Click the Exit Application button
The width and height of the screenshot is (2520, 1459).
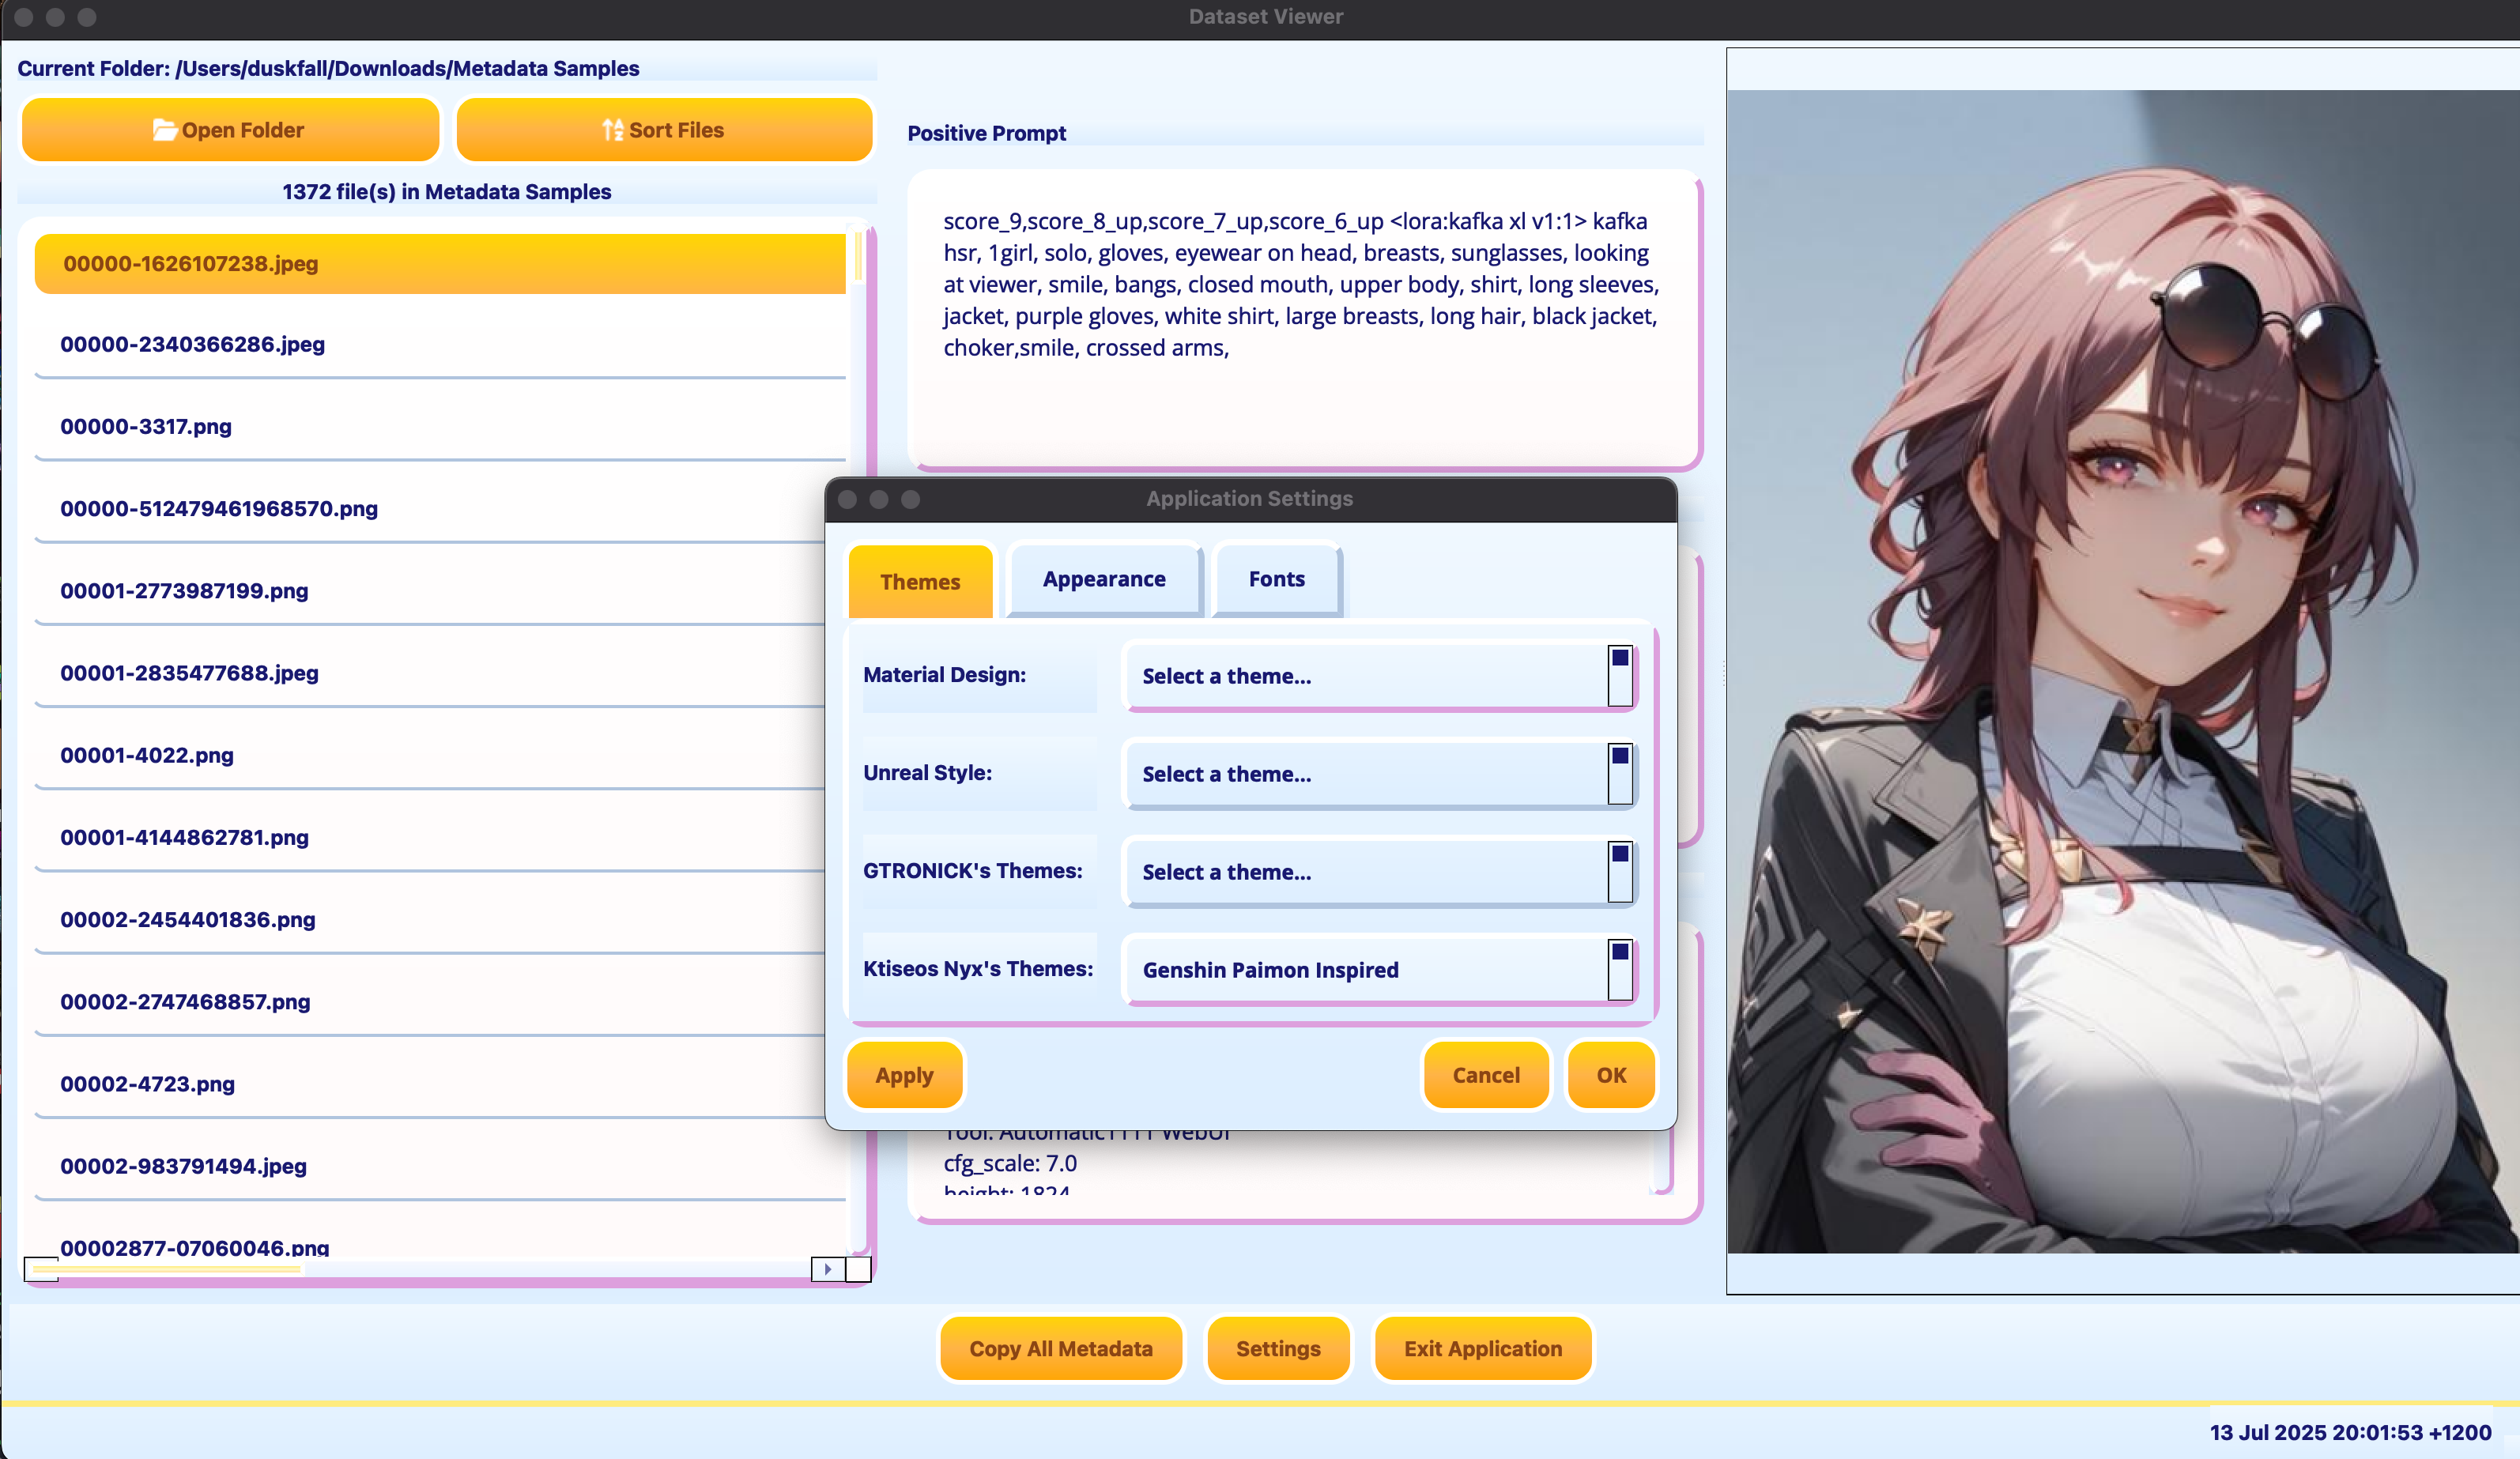click(x=1482, y=1348)
